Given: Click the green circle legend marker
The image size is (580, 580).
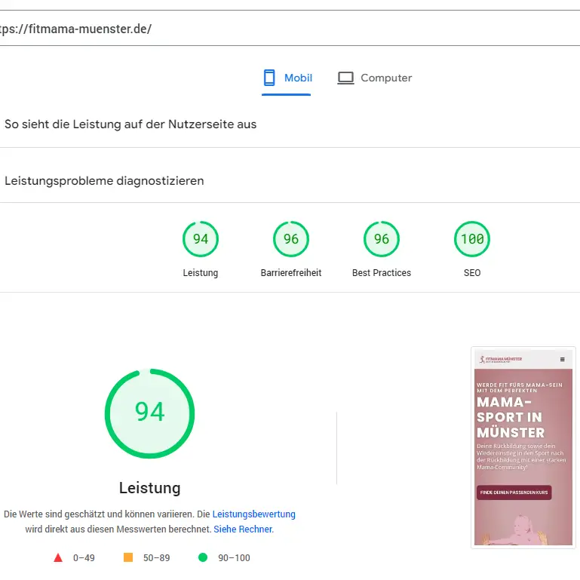Looking at the screenshot, I should pyautogui.click(x=202, y=558).
